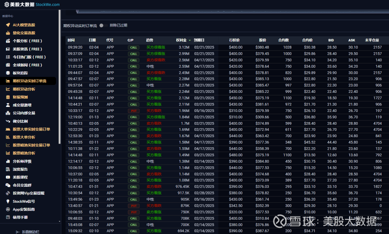Image resolution: width=389 pixels, height=234 pixels.
Task: Select 股票暗池分析 menu item
Action: (x=24, y=153)
